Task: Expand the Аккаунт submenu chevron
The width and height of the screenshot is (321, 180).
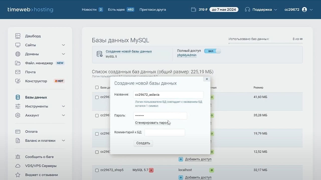Action: [x=63, y=115]
